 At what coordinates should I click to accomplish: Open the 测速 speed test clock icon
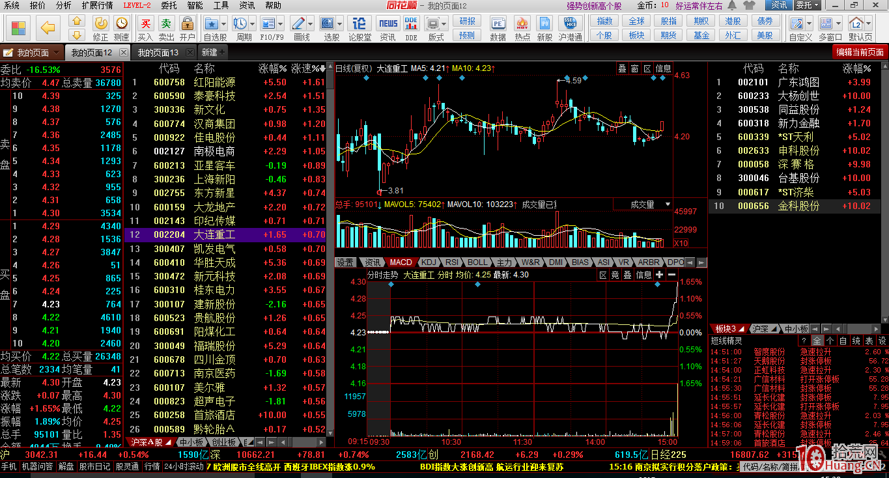click(121, 24)
